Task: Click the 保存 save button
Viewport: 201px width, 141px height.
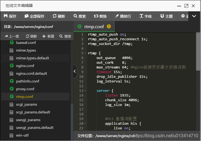Action: (x=10, y=16)
